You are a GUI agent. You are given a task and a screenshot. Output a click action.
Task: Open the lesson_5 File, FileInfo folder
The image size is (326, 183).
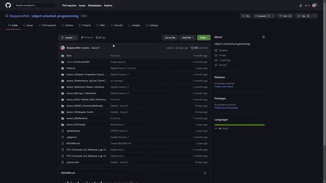coord(87,100)
